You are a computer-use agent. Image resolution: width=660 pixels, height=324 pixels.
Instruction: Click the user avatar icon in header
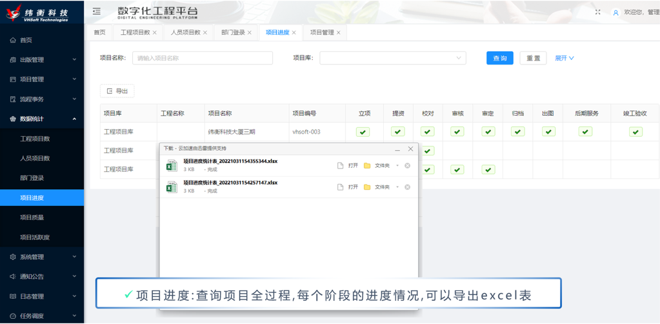[x=615, y=12]
